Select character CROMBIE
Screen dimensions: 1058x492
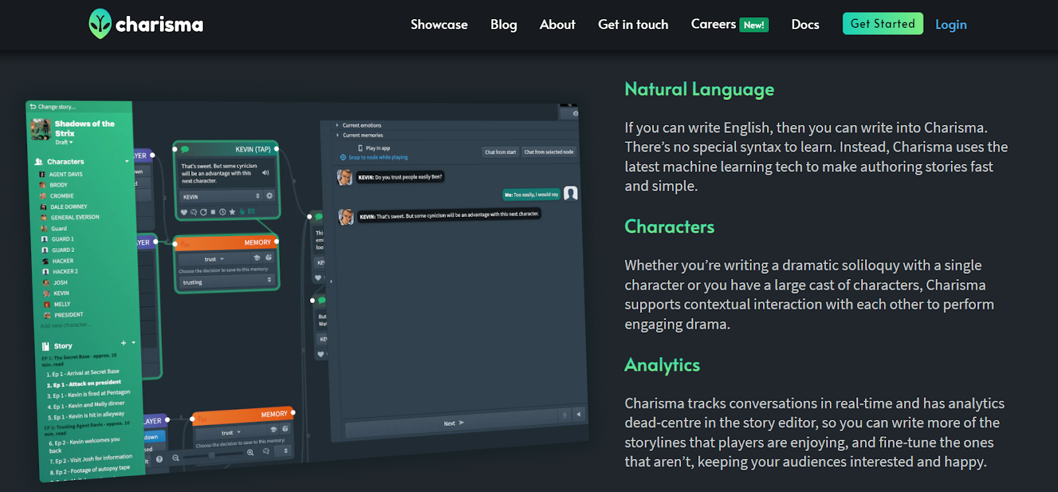57,196
